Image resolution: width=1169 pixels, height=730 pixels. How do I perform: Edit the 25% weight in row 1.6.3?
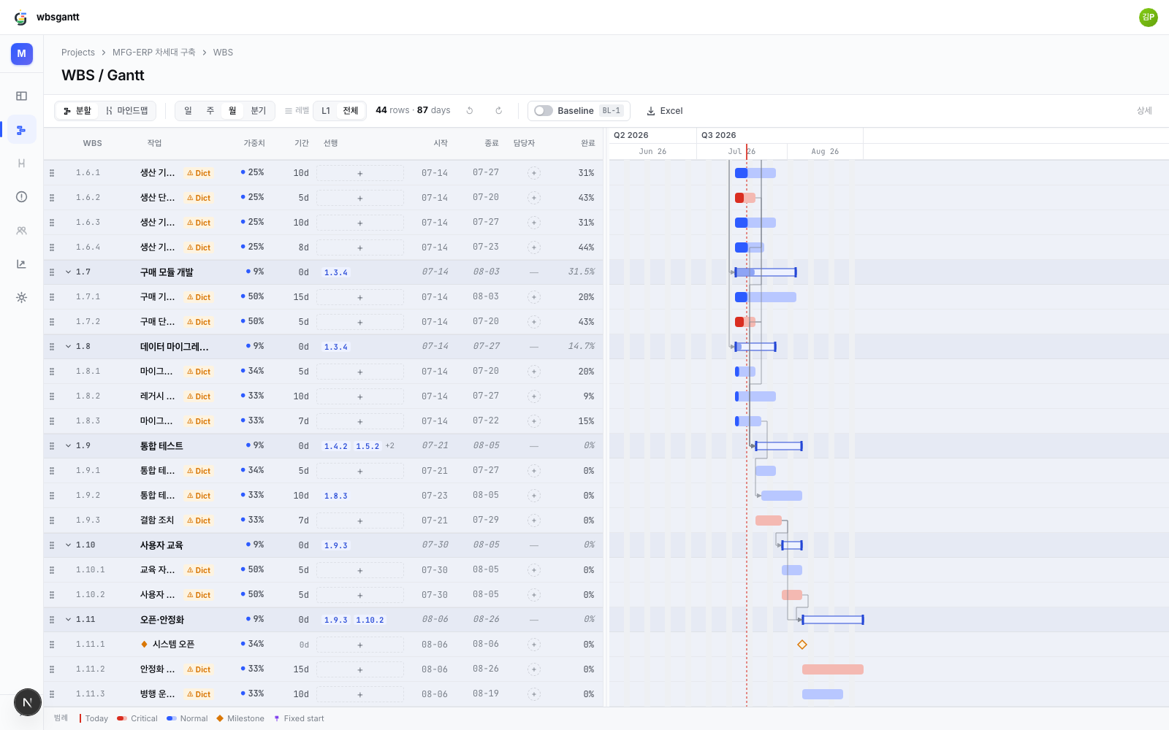pos(253,222)
